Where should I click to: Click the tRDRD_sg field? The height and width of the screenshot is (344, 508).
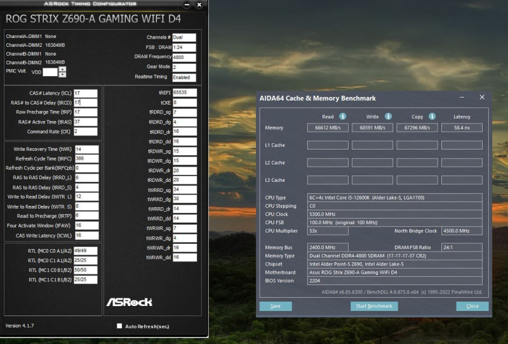[x=185, y=113]
